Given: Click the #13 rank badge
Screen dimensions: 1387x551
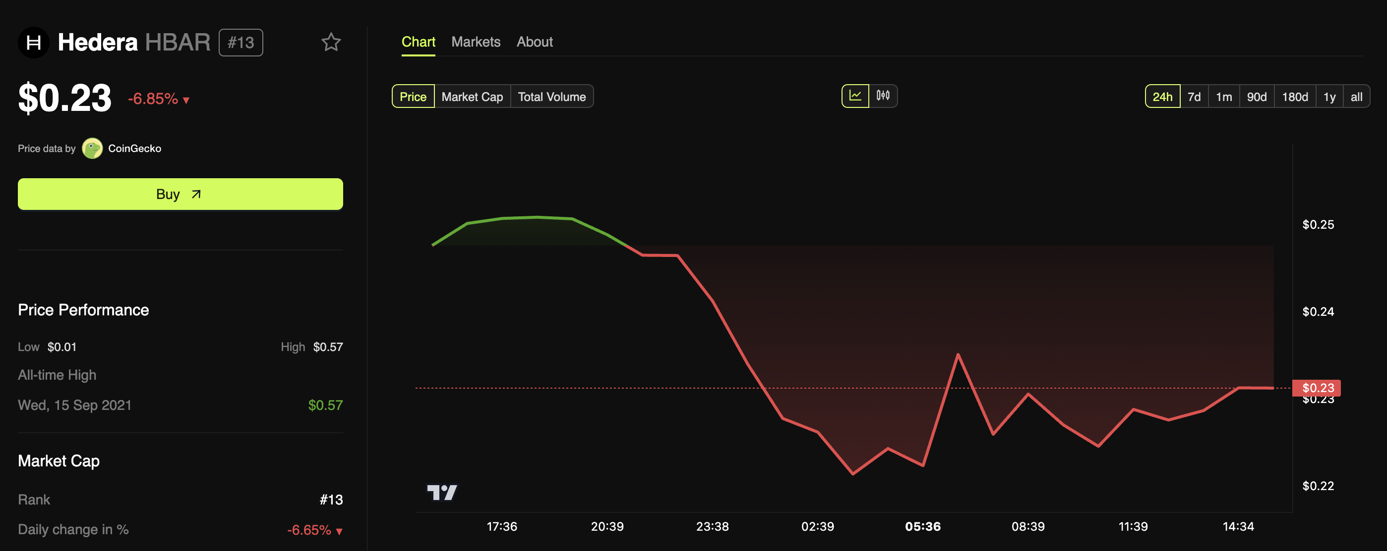Looking at the screenshot, I should tap(241, 43).
